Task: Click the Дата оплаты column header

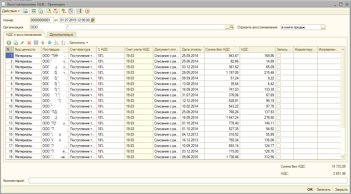Action: click(192, 49)
